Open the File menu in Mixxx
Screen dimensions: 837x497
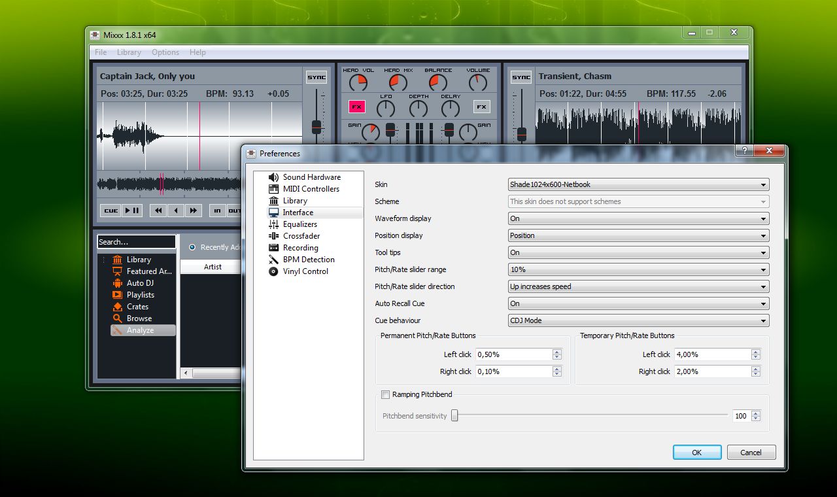(x=101, y=52)
